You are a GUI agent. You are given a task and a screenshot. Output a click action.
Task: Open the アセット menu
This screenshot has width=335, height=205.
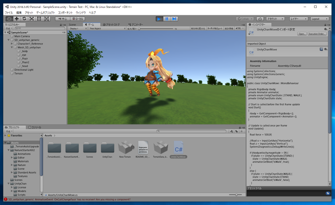(29, 13)
